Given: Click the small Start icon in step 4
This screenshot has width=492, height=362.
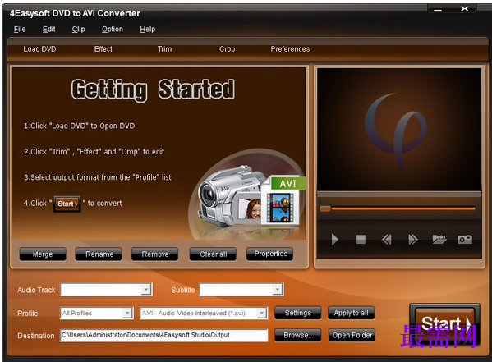Looking at the screenshot, I should (x=67, y=204).
